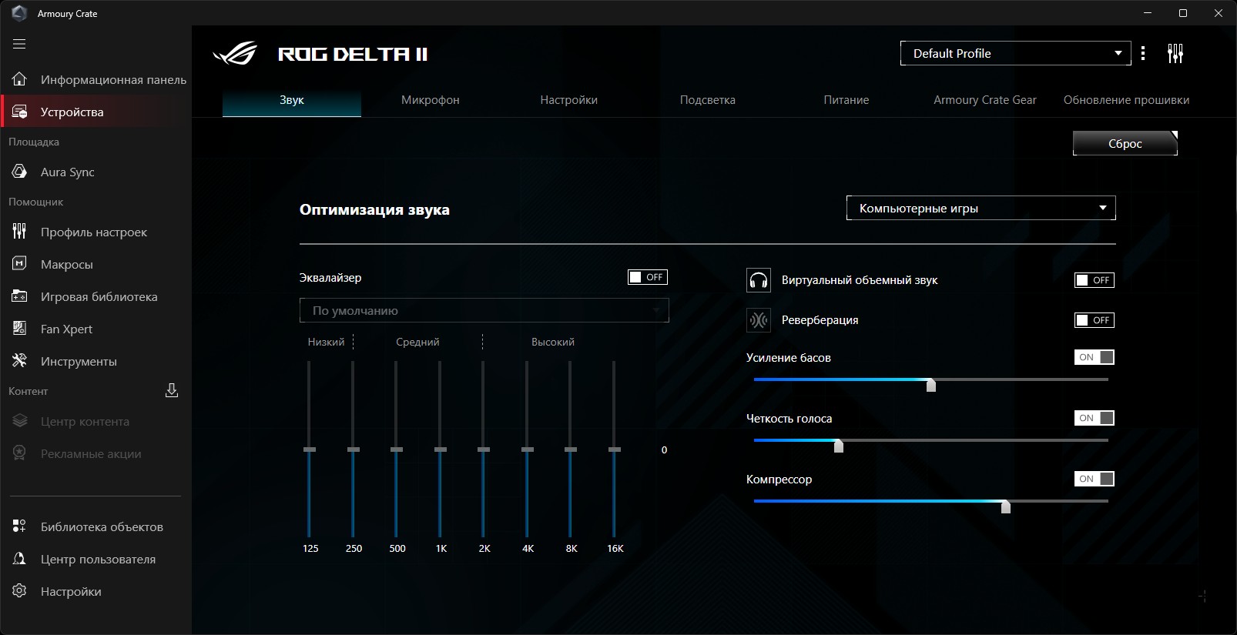Maximize the Armoury Crate window
This screenshot has width=1237, height=635.
pos(1183,13)
